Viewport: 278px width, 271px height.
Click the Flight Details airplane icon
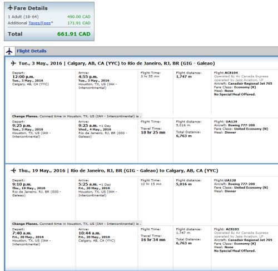tap(9, 51)
